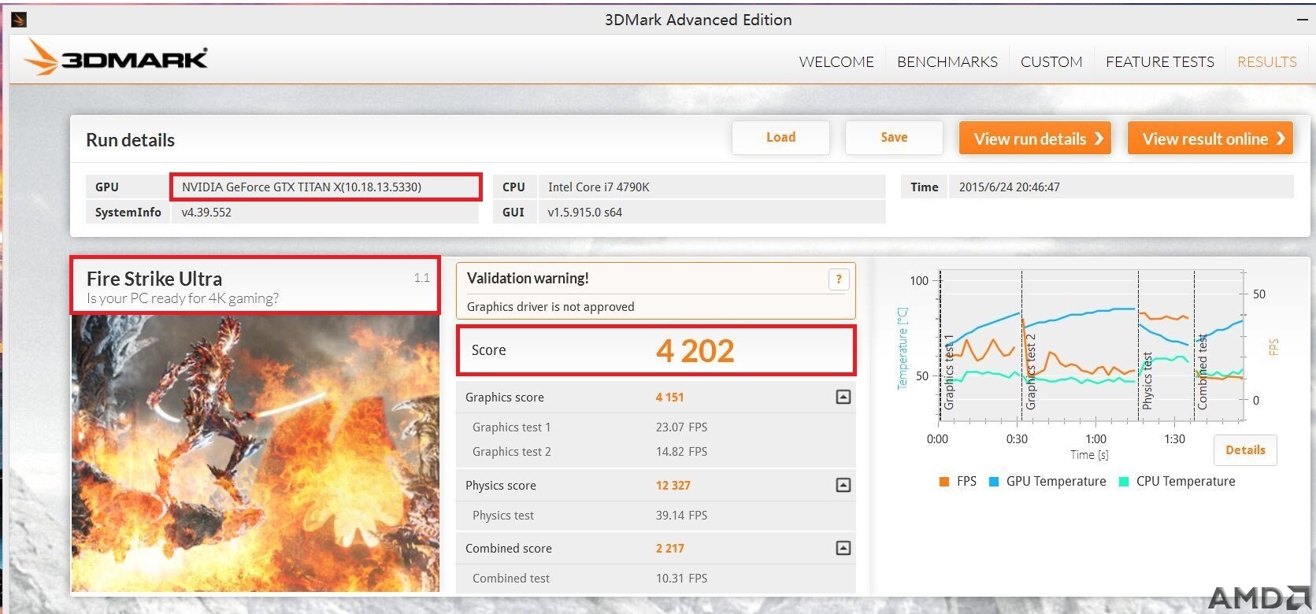Click the Graphics test 2 14.82 FPS value

point(681,452)
